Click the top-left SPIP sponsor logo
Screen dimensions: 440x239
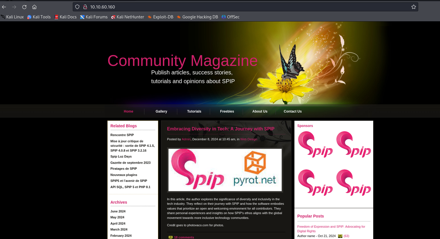click(315, 144)
